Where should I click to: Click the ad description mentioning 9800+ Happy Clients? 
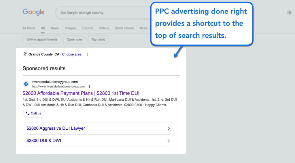(100, 102)
